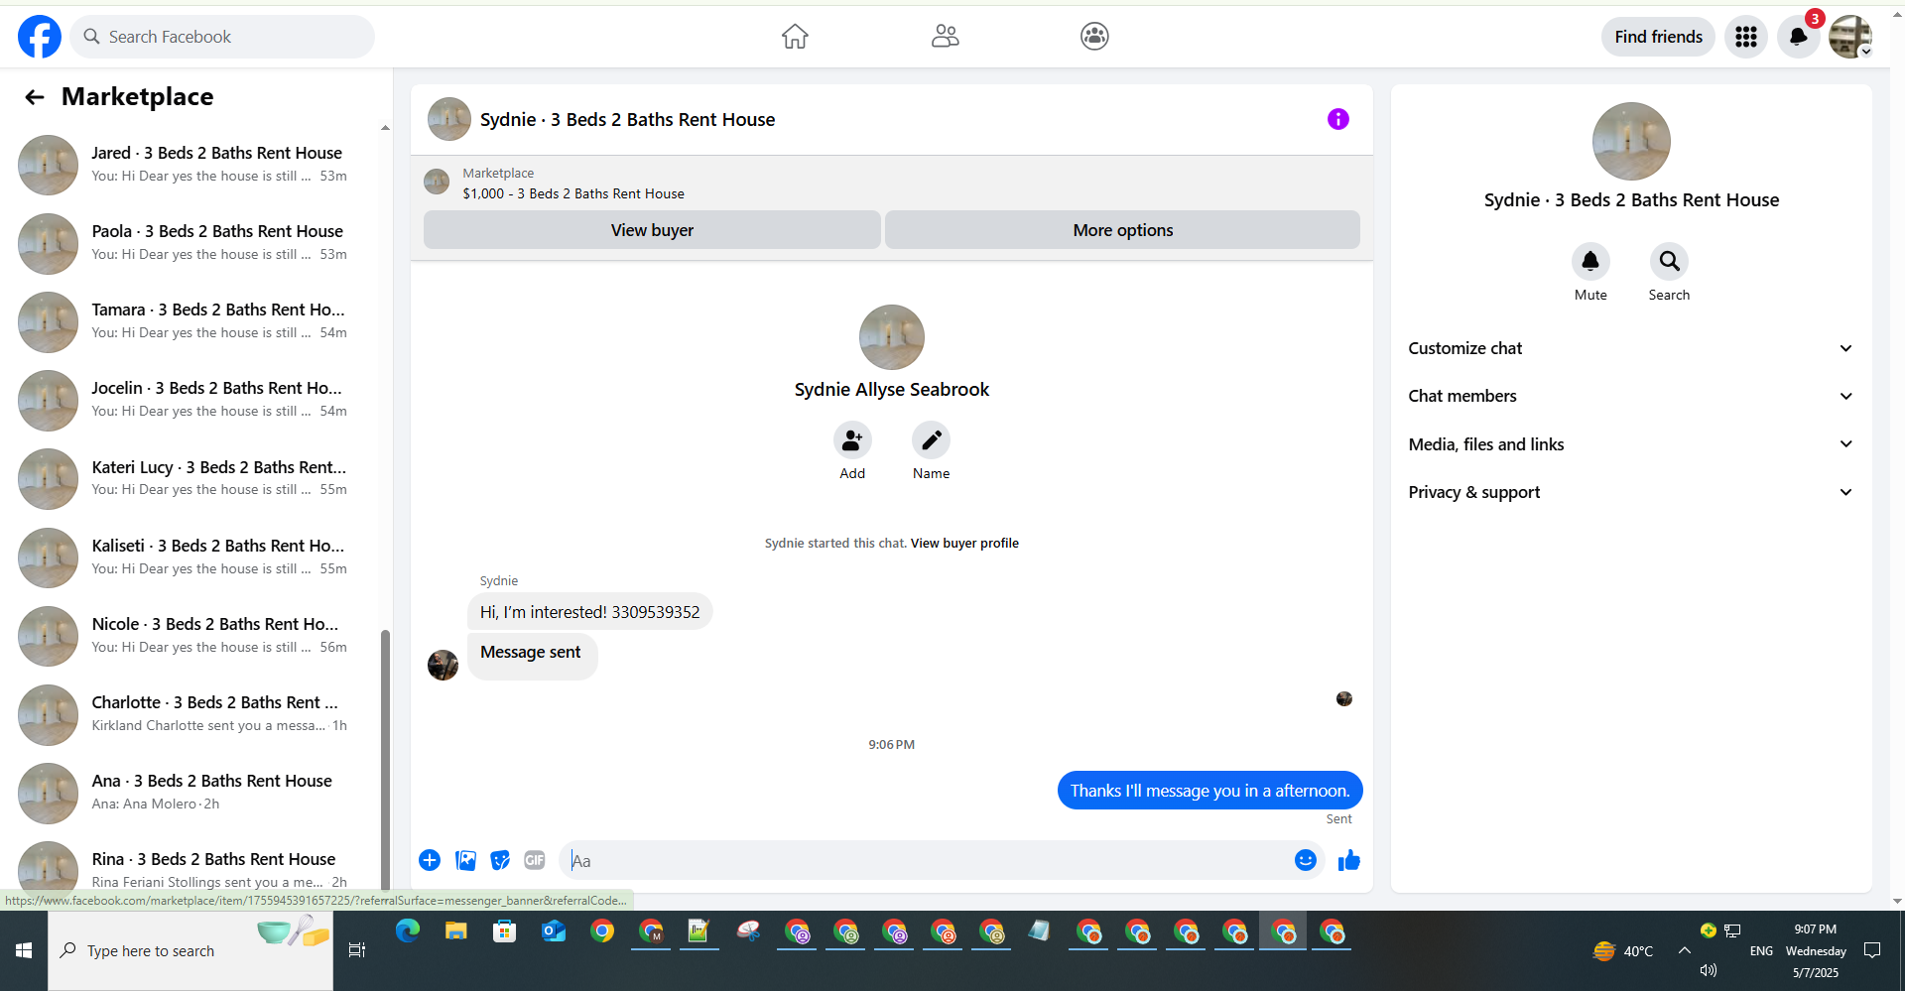Open the nine-dot menu grid icon
1905x991 pixels.
(x=1746, y=37)
